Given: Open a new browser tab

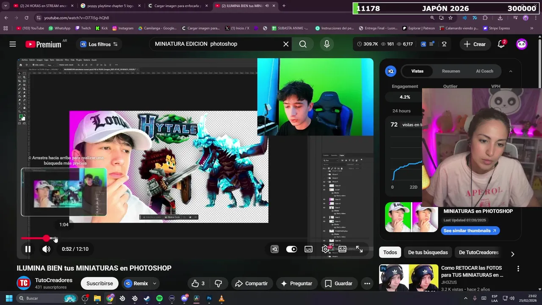Looking at the screenshot, I should [284, 6].
